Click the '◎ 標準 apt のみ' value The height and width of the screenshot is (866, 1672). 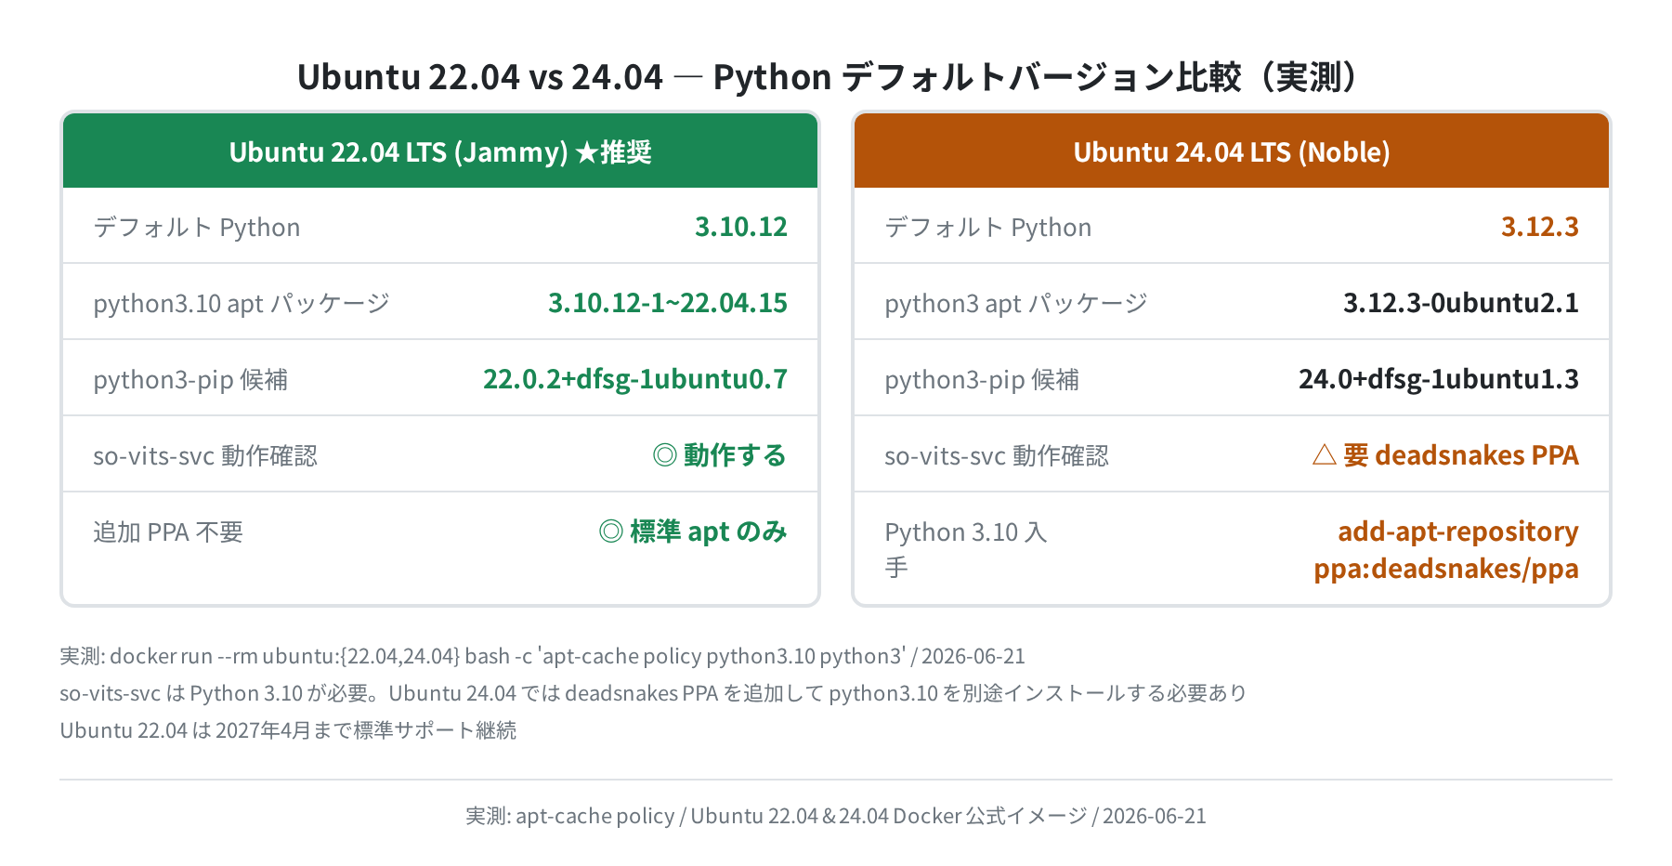click(x=693, y=531)
